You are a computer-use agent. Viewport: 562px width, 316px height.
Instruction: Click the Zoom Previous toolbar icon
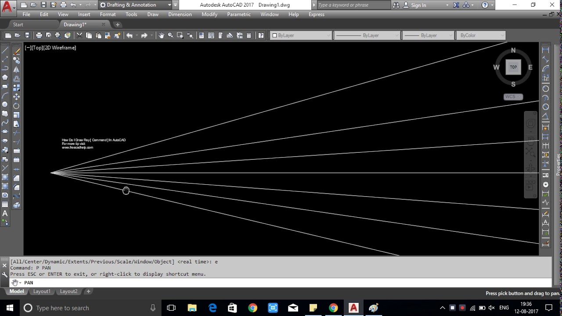coord(190,36)
